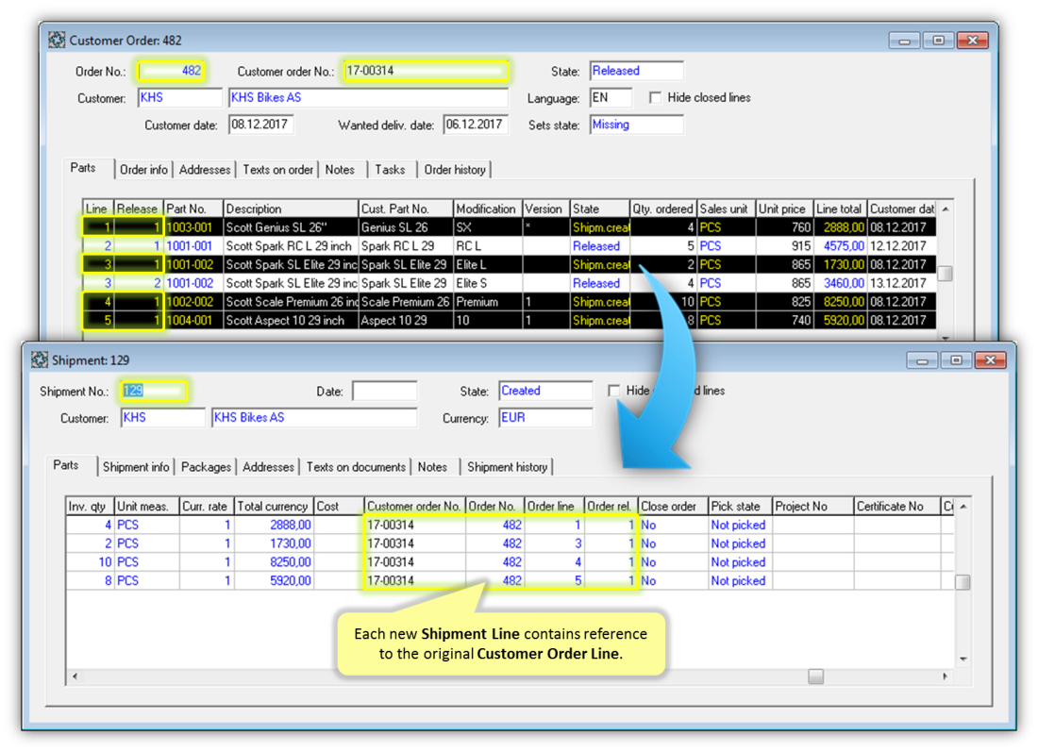Click the Sets state field showing Missing
This screenshot has width=1038, height=752.
tap(636, 125)
